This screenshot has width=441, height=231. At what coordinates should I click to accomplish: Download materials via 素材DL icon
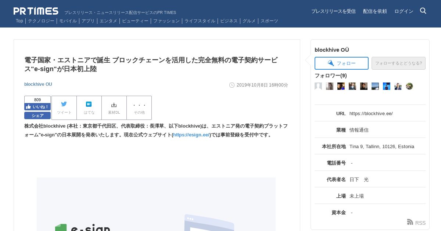coord(114,104)
